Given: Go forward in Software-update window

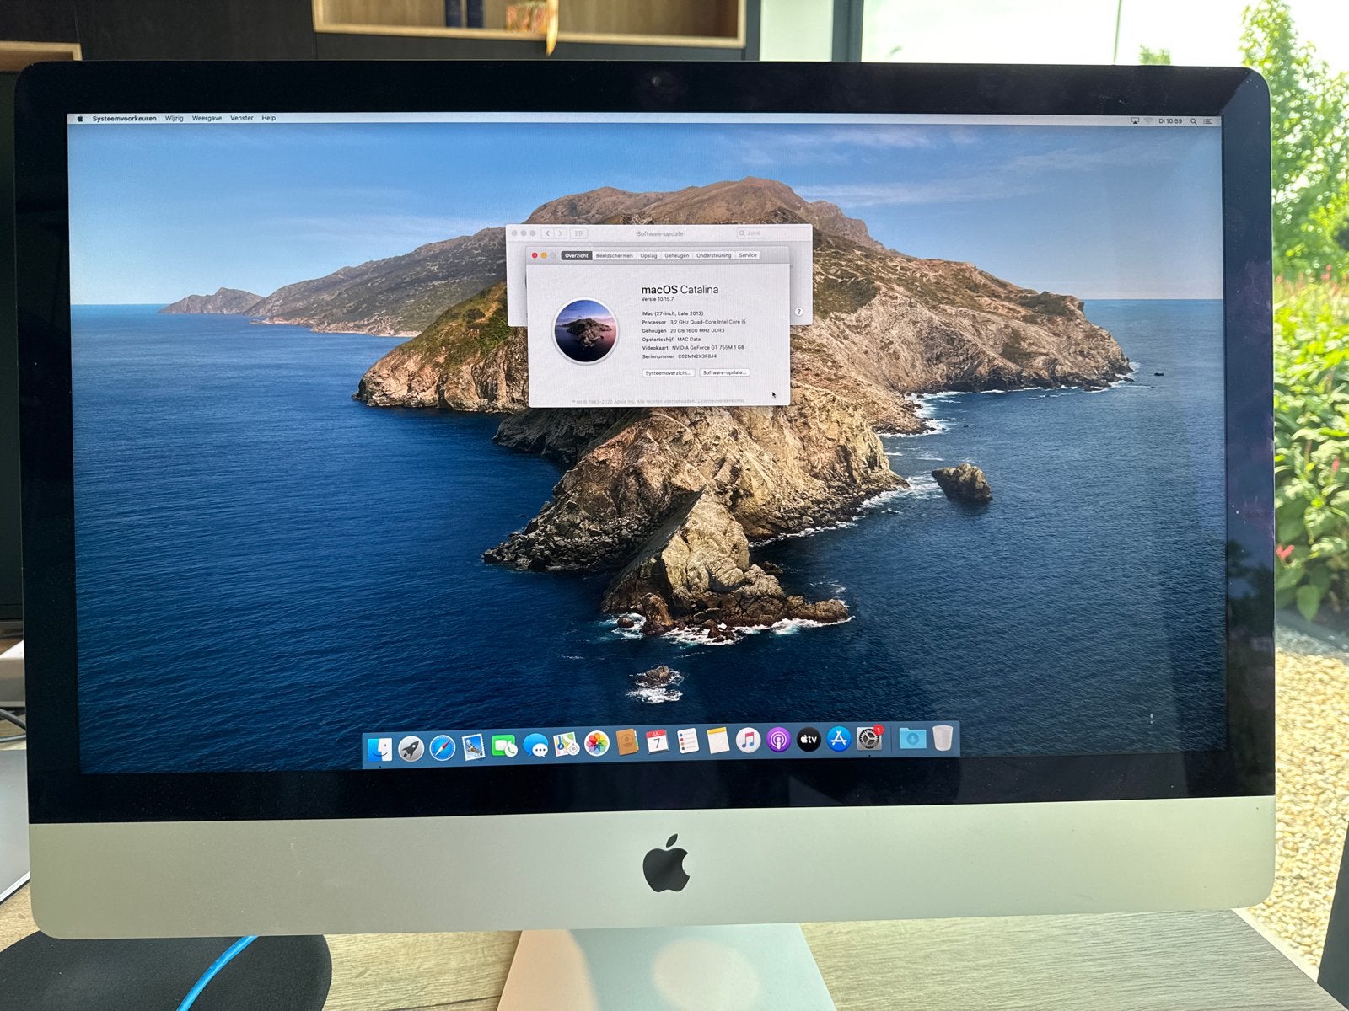Looking at the screenshot, I should [560, 233].
